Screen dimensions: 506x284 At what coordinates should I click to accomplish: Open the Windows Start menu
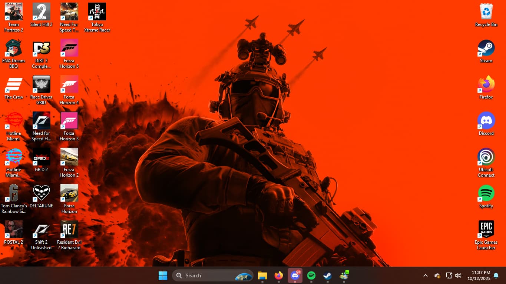[163, 275]
